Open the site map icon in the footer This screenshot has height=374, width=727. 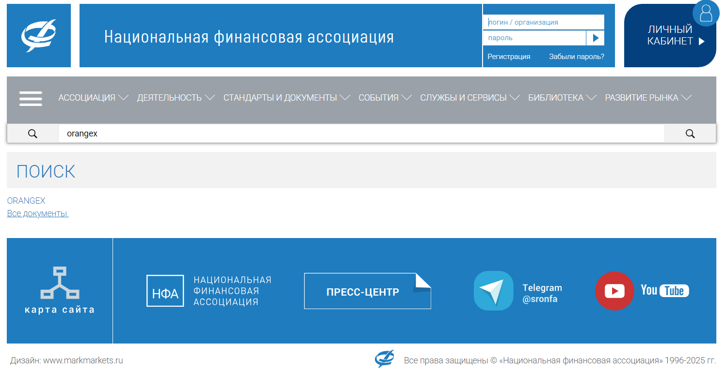click(60, 283)
